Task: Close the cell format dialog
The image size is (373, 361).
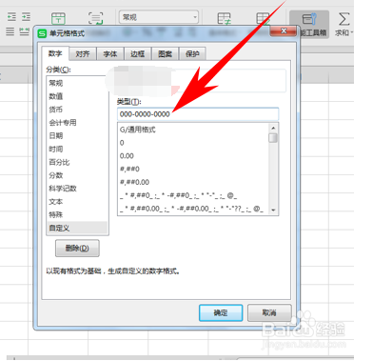Action: click(x=284, y=31)
